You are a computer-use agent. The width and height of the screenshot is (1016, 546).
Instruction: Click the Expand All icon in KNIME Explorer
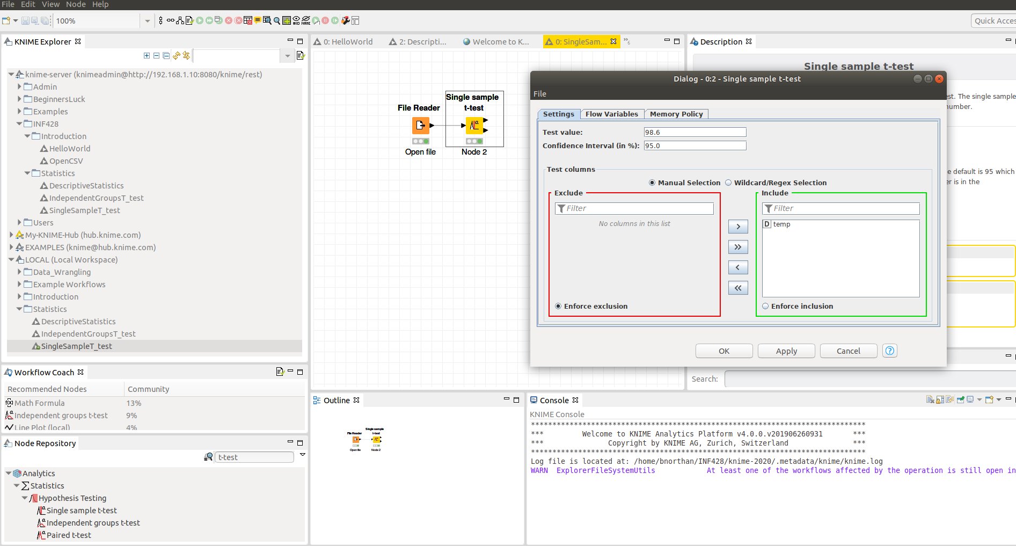[147, 55]
